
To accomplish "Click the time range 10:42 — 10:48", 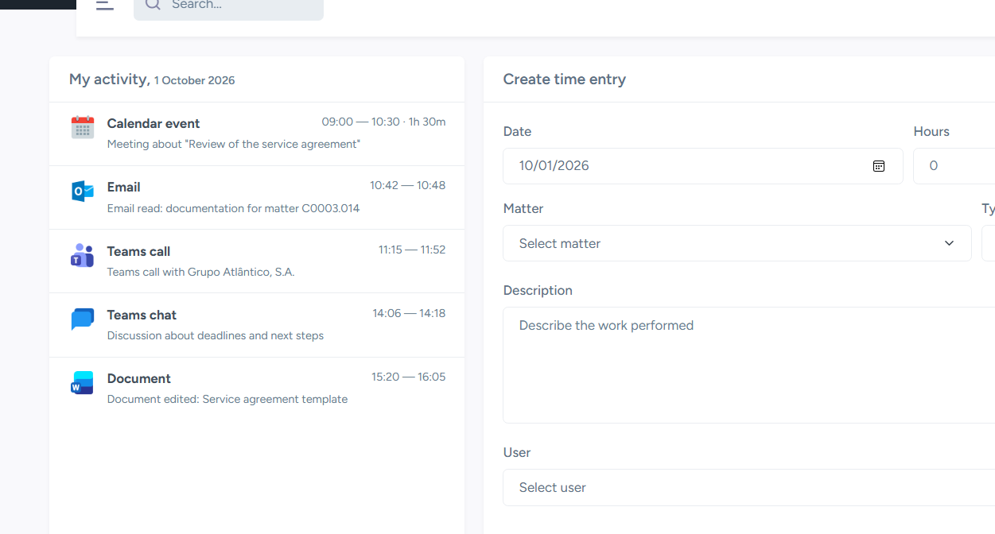I will coord(407,185).
